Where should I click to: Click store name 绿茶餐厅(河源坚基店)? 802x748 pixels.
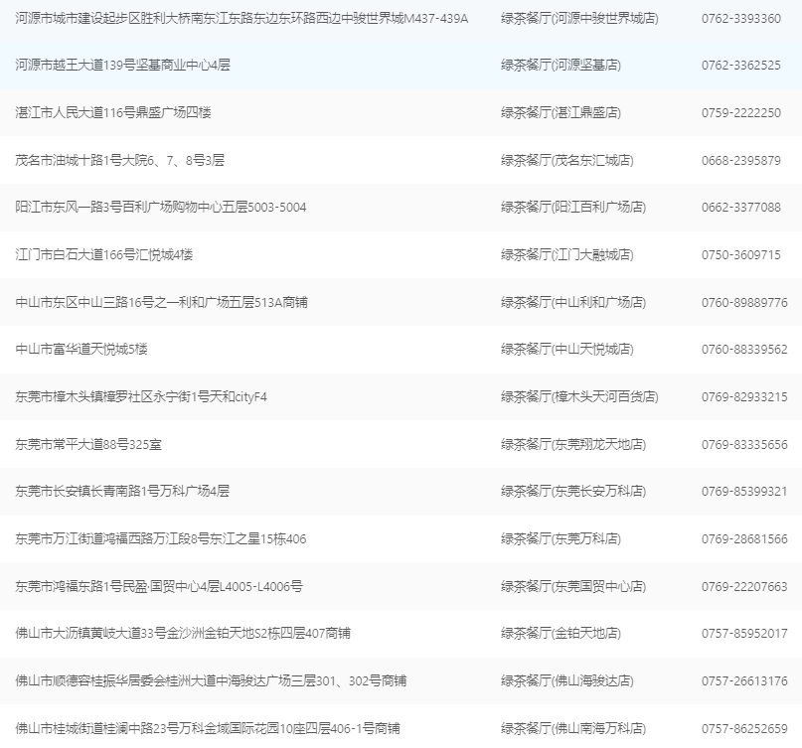pos(561,65)
